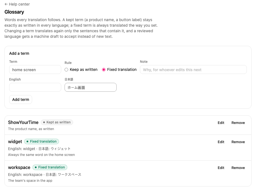Edit the ShowYourTime term

click(x=221, y=123)
